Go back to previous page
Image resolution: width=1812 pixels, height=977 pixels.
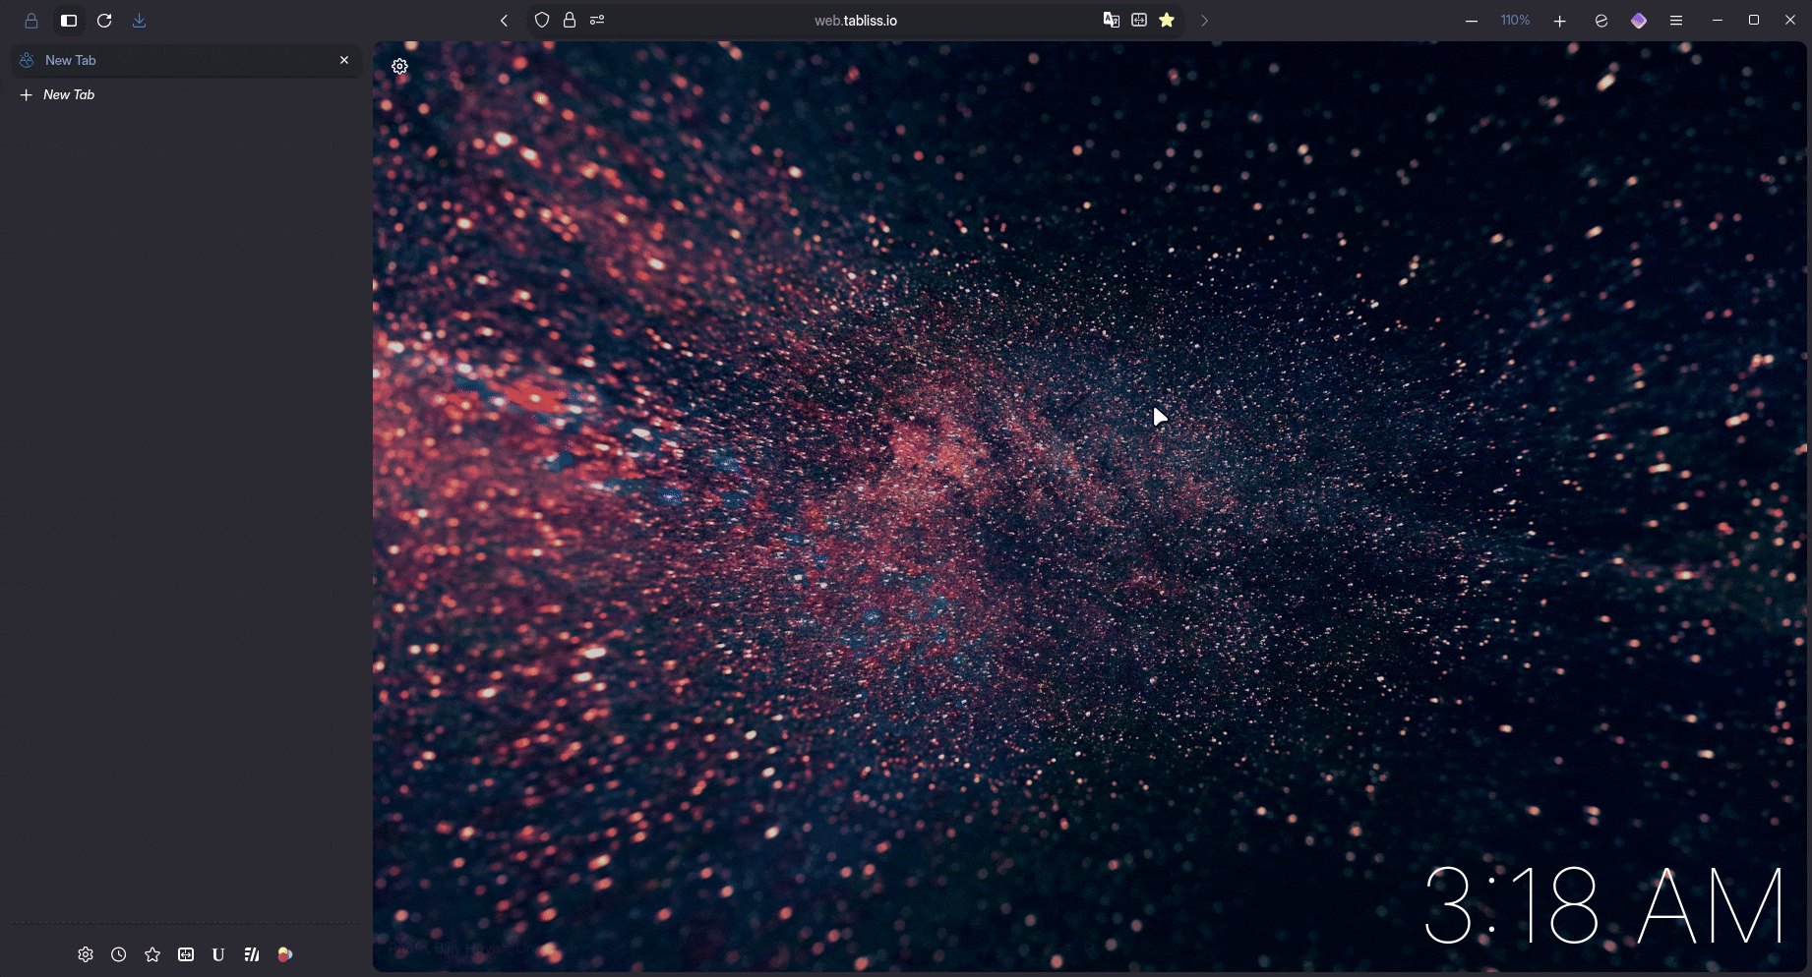[504, 21]
